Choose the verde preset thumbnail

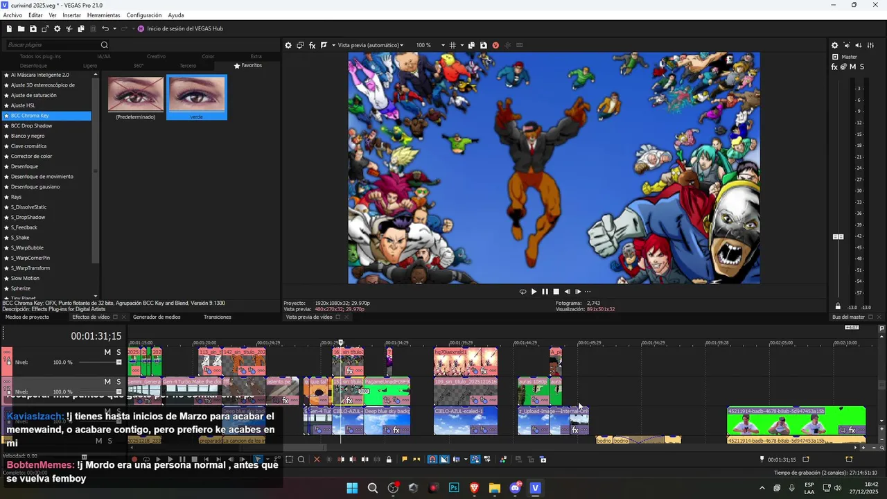click(197, 98)
